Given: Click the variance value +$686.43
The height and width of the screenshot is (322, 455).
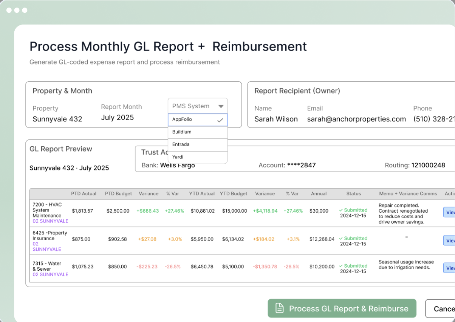Looking at the screenshot, I should point(148,211).
